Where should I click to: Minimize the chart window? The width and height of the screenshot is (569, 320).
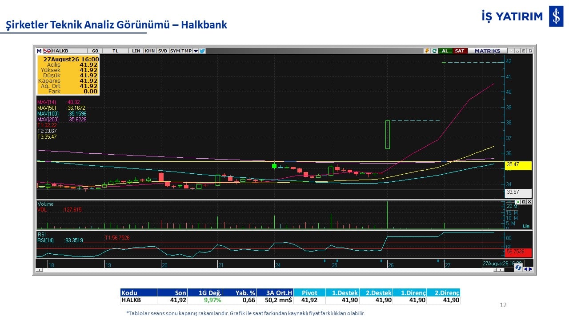coord(517,51)
